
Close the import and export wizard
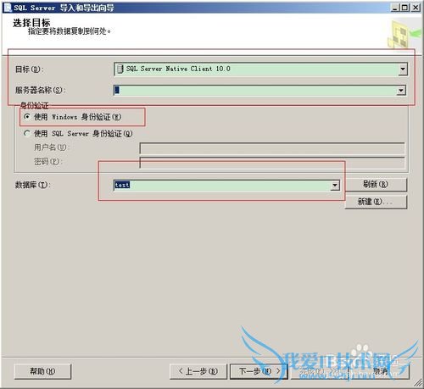(x=416, y=8)
